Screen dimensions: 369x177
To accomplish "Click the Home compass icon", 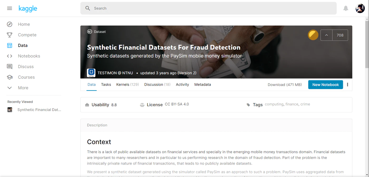I will (9, 24).
